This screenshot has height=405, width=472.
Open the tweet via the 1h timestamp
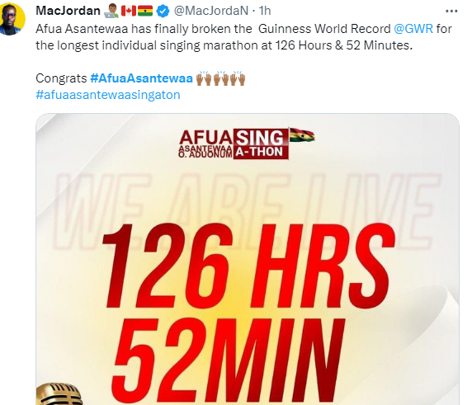pyautogui.click(x=265, y=11)
